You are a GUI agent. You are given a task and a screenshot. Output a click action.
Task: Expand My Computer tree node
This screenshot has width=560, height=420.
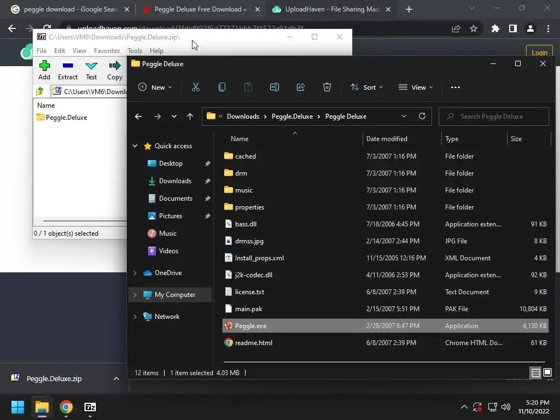tap(135, 295)
